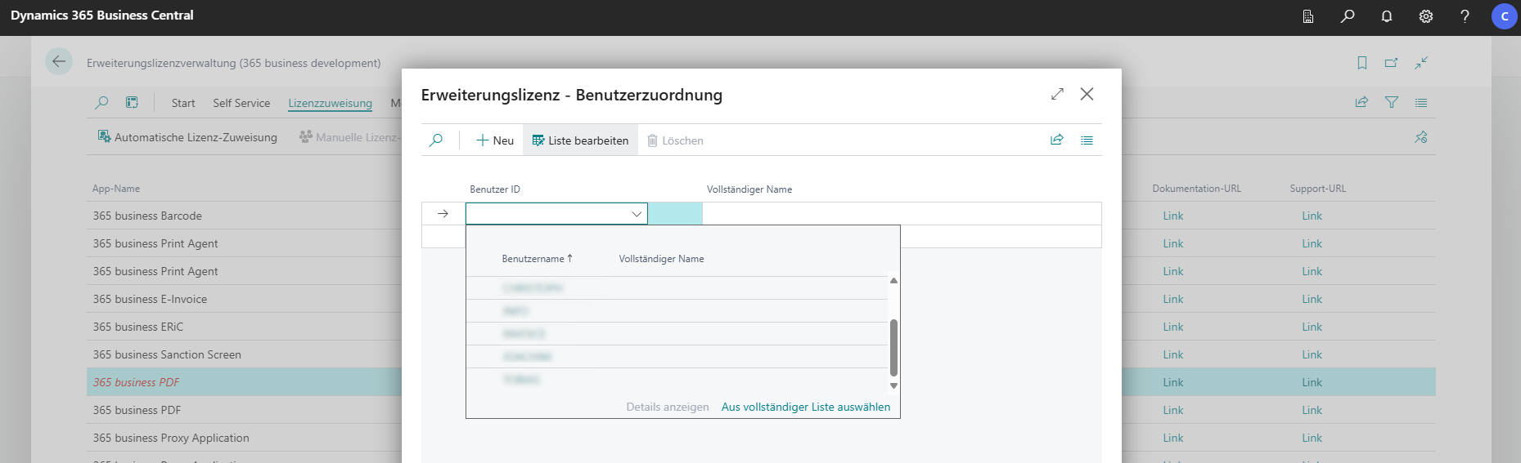
Task: Expand the dialog to full screen
Action: pos(1057,94)
